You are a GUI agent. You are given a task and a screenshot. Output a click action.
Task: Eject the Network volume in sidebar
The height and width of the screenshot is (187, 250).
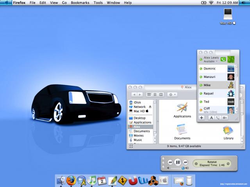[150, 107]
